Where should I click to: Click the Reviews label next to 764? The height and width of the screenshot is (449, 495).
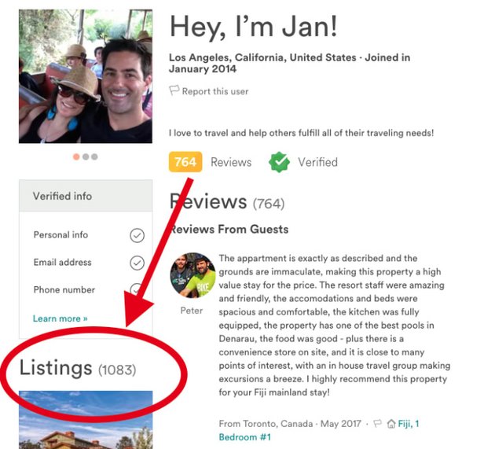231,162
